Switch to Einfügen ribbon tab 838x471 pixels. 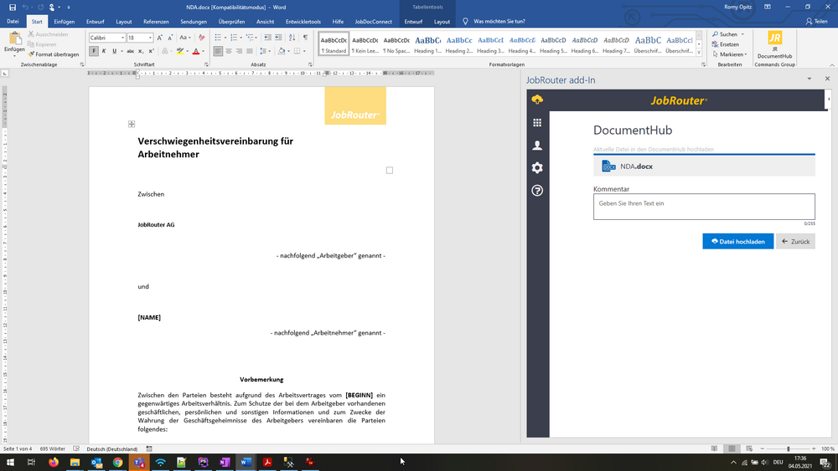pos(65,22)
